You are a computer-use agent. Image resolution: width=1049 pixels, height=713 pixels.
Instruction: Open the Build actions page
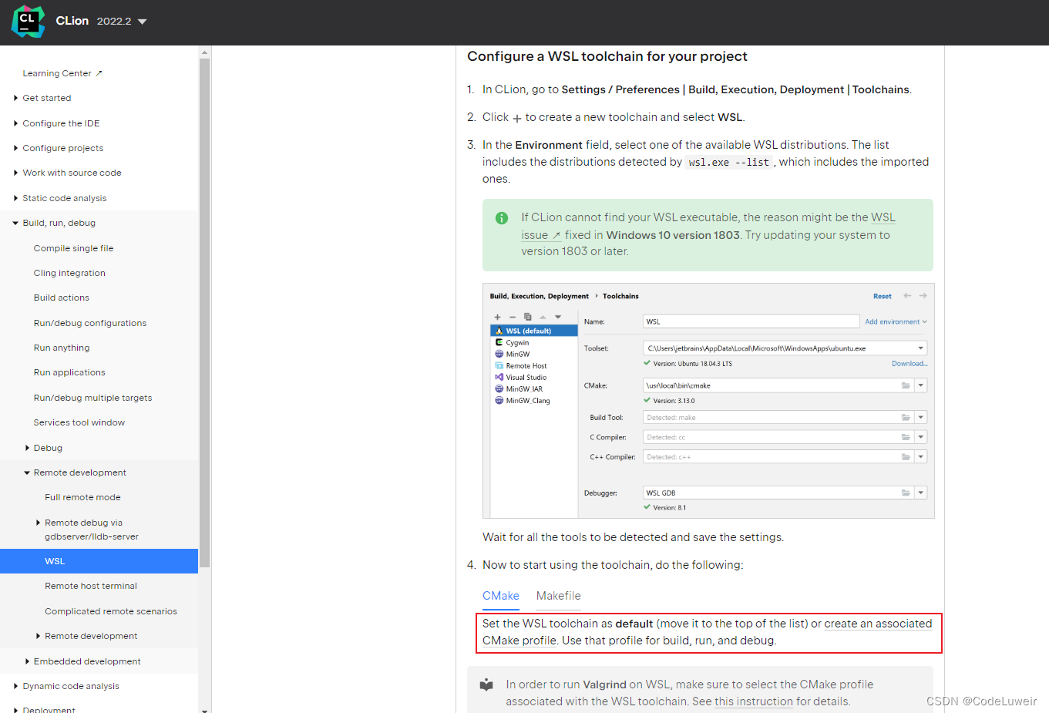[x=62, y=298]
